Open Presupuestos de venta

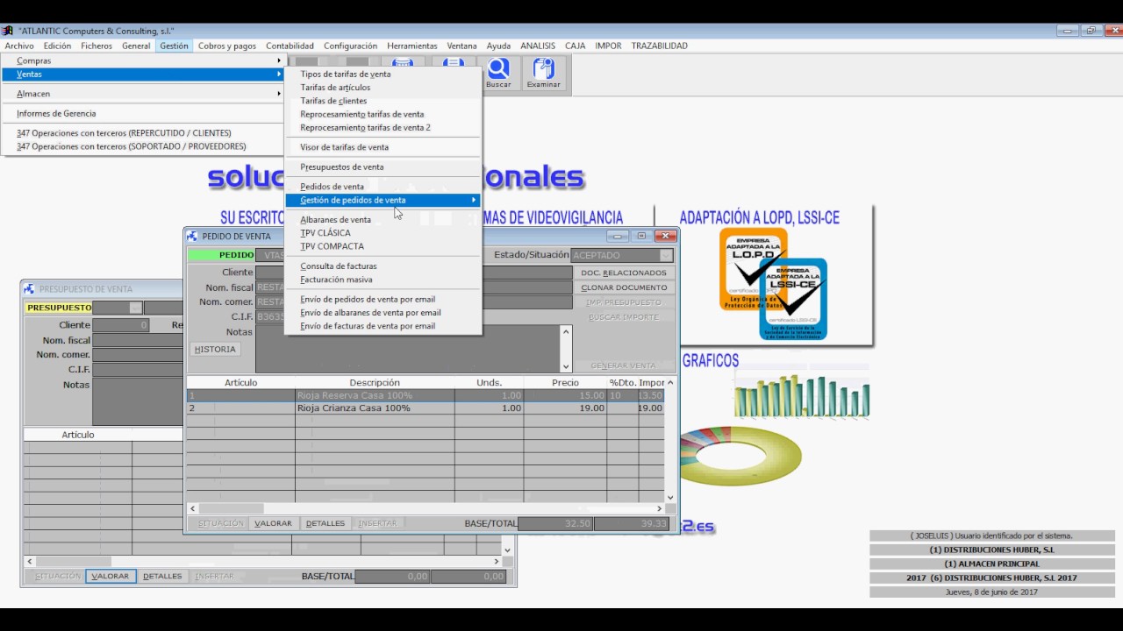(x=383, y=167)
